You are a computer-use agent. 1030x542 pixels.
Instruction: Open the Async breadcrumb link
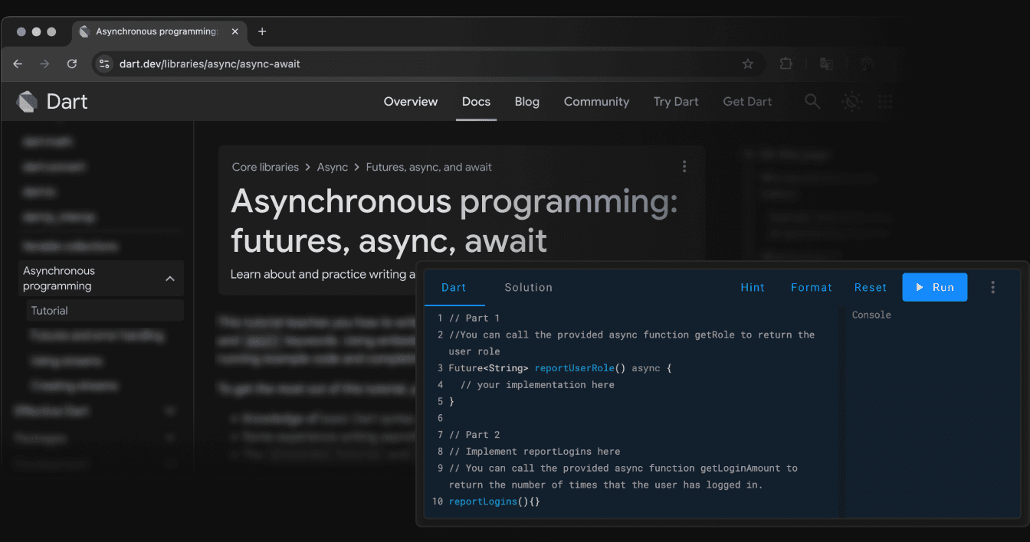tap(333, 166)
